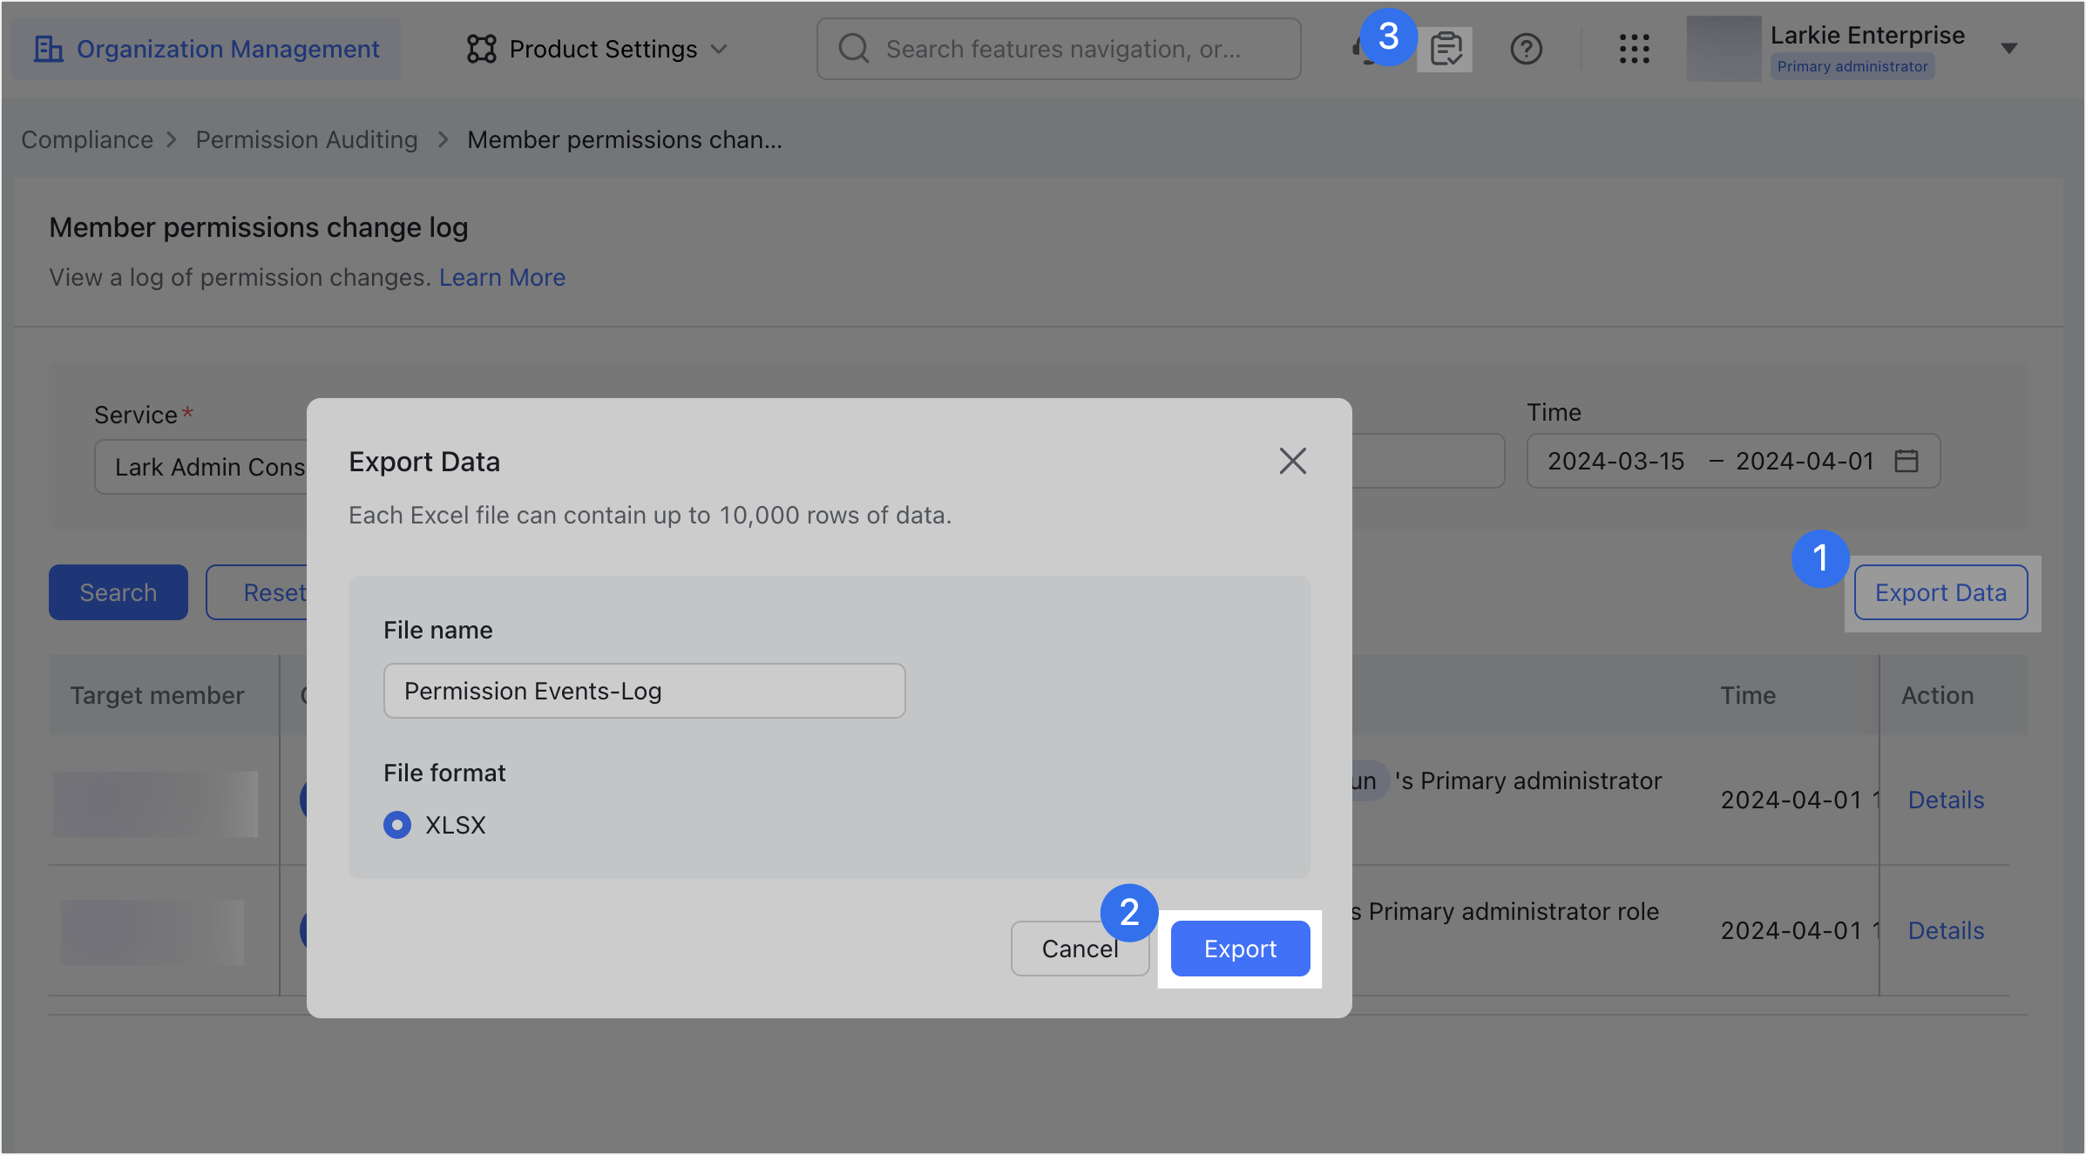The width and height of the screenshot is (2086, 1155).
Task: Click the Organization Management building icon
Action: coord(48,49)
